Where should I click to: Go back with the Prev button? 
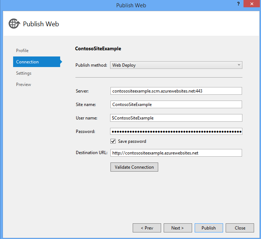click(147, 228)
